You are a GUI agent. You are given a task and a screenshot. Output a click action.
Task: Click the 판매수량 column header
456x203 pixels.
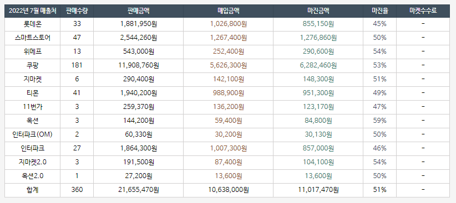coord(77,11)
